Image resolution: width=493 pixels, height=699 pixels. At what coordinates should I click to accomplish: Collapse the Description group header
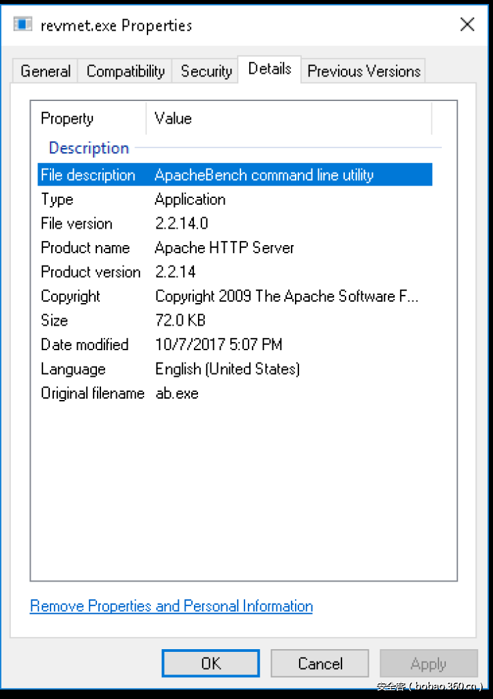click(x=89, y=148)
